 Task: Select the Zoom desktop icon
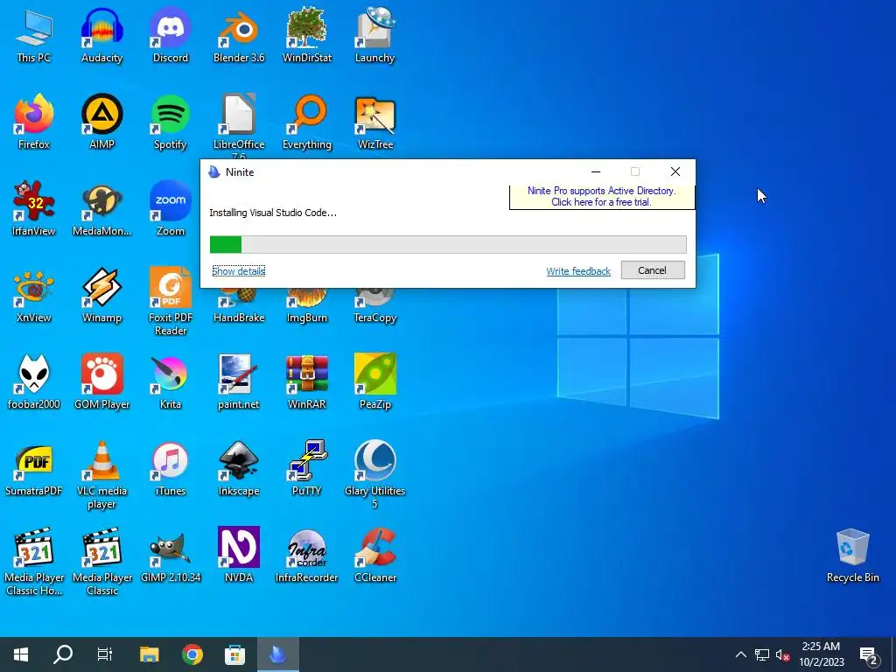pos(171,208)
